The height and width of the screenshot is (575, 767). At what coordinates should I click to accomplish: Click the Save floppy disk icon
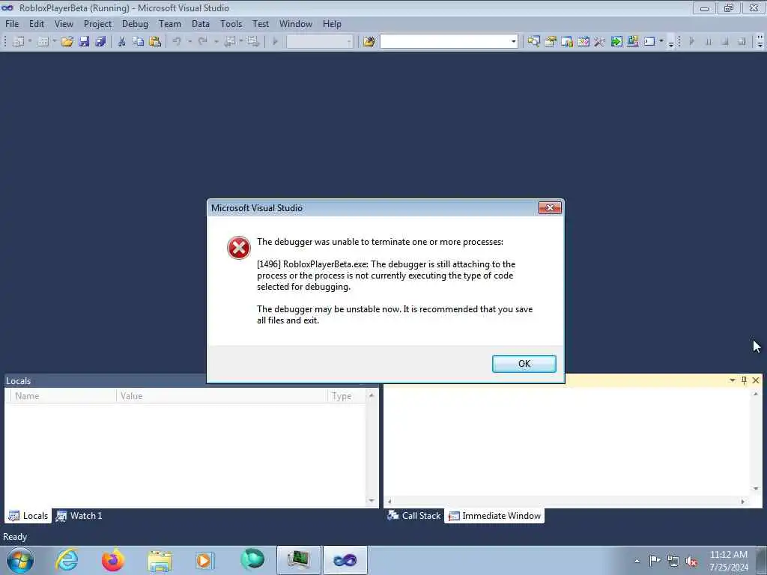click(x=84, y=42)
